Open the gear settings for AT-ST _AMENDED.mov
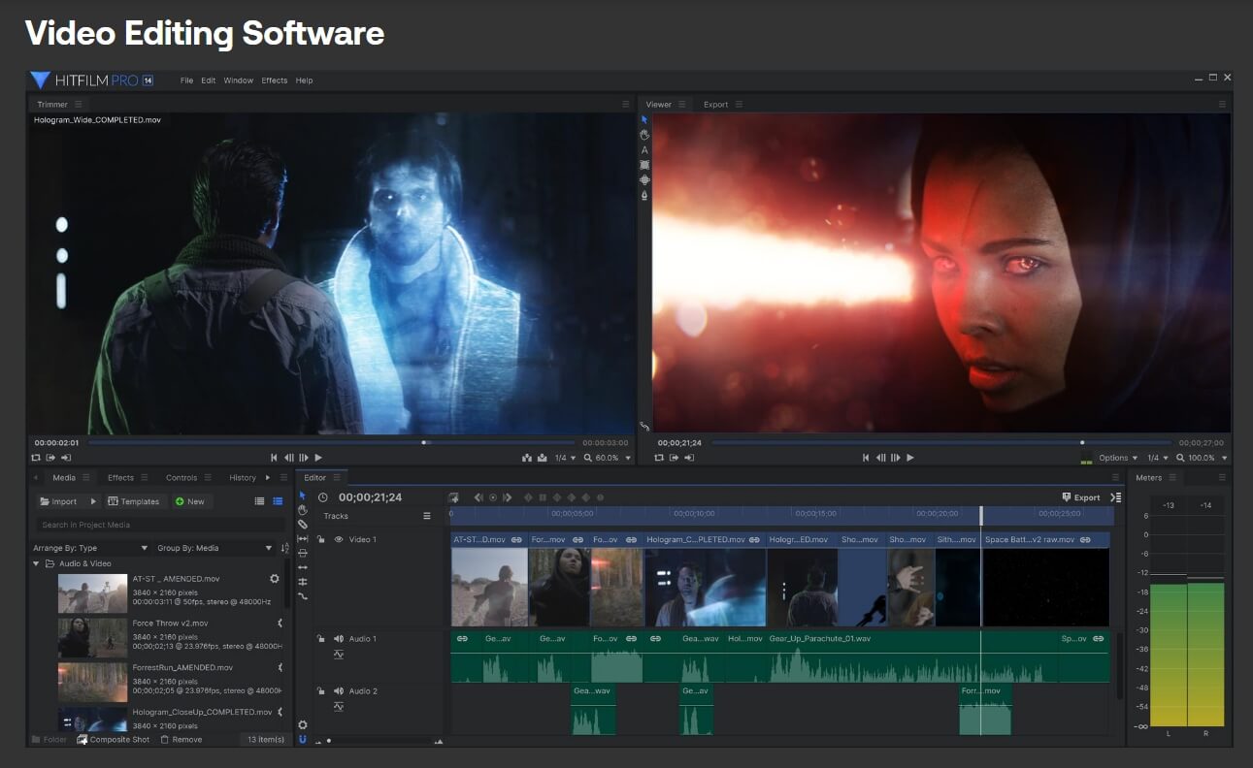1253x768 pixels. [275, 579]
